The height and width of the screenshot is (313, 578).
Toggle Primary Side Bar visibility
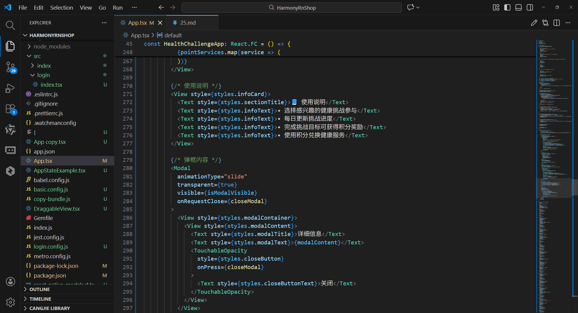click(507, 8)
